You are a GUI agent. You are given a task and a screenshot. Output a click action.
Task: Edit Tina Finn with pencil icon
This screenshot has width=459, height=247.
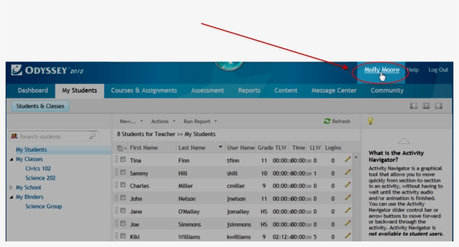click(348, 159)
